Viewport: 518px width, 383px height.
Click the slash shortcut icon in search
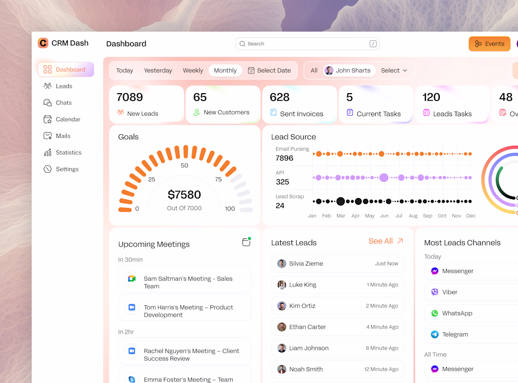tap(373, 44)
